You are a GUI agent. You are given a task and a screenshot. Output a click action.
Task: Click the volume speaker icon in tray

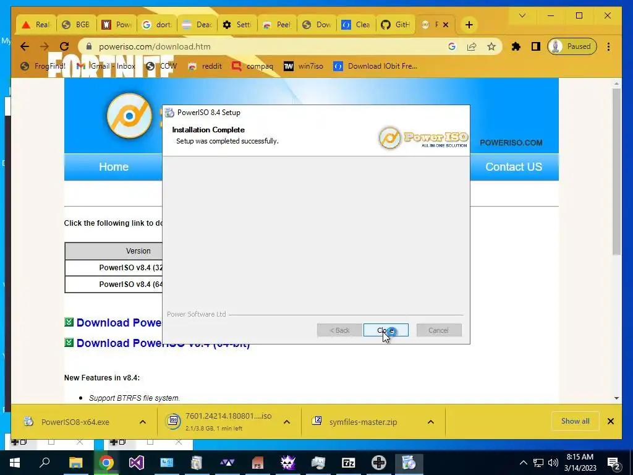[553, 463]
